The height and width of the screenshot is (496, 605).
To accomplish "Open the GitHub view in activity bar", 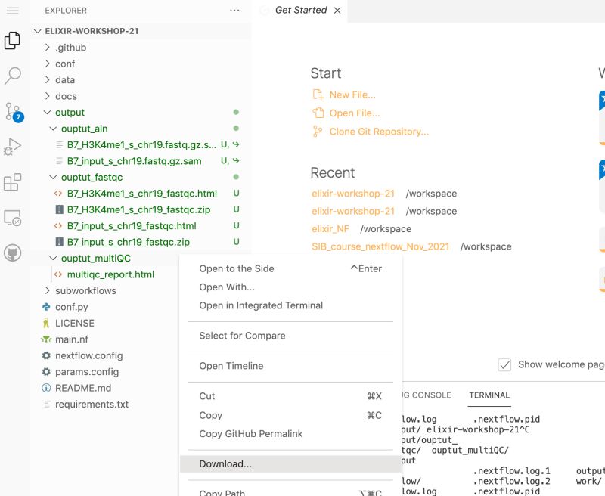I will (12, 253).
